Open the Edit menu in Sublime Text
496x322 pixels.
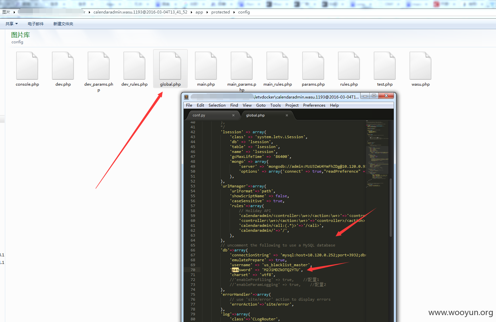(200, 105)
